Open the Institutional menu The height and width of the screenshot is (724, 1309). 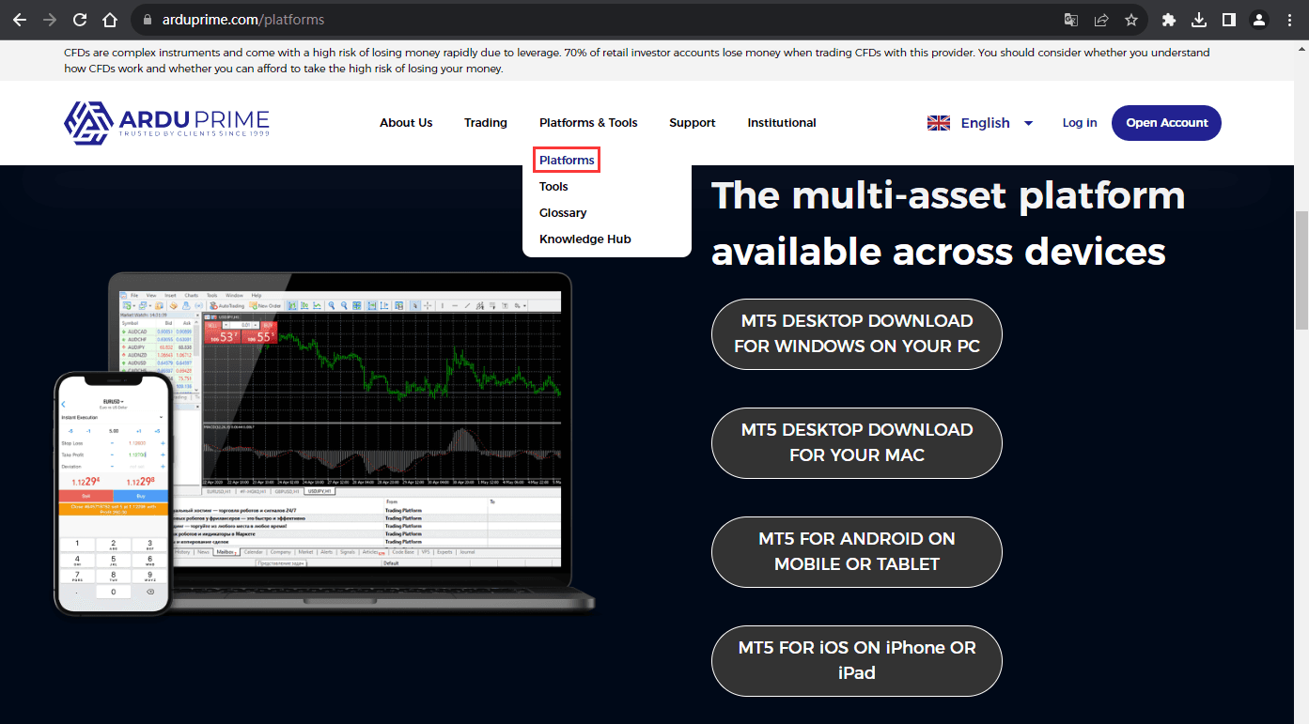[x=782, y=123]
